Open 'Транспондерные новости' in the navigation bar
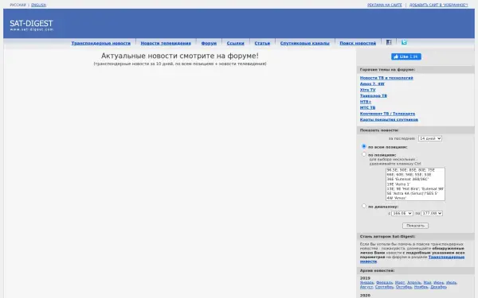478x298 pixels. pos(101,43)
